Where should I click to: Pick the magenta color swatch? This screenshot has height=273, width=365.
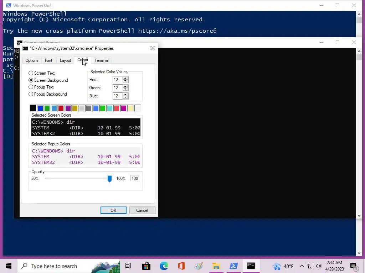click(123, 108)
